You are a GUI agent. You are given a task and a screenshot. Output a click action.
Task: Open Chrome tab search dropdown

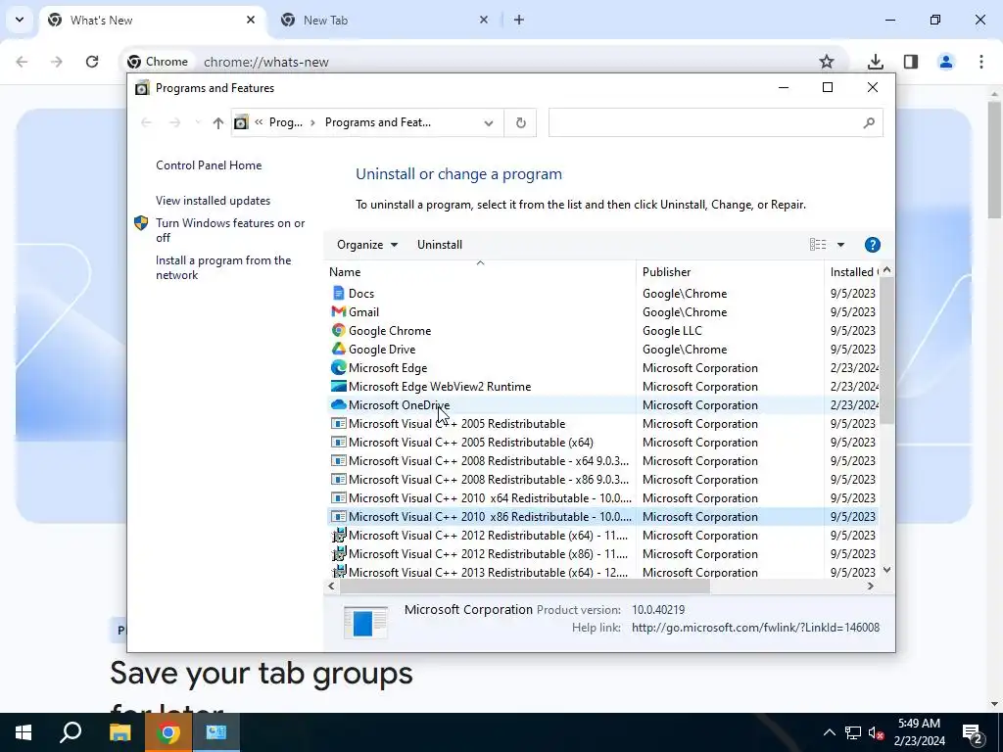coord(20,20)
